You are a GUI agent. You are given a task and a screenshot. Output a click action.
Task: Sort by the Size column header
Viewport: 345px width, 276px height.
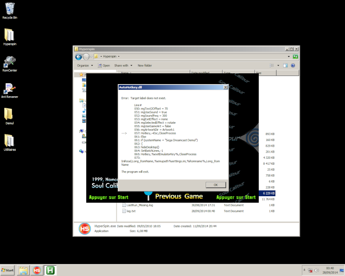pyautogui.click(x=265, y=72)
